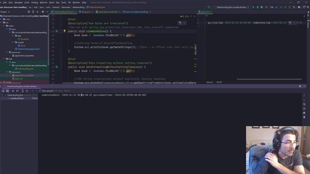The height and width of the screenshot is (174, 310).
Task: Click Expand All icon in Project panel
Action: tap(33, 12)
